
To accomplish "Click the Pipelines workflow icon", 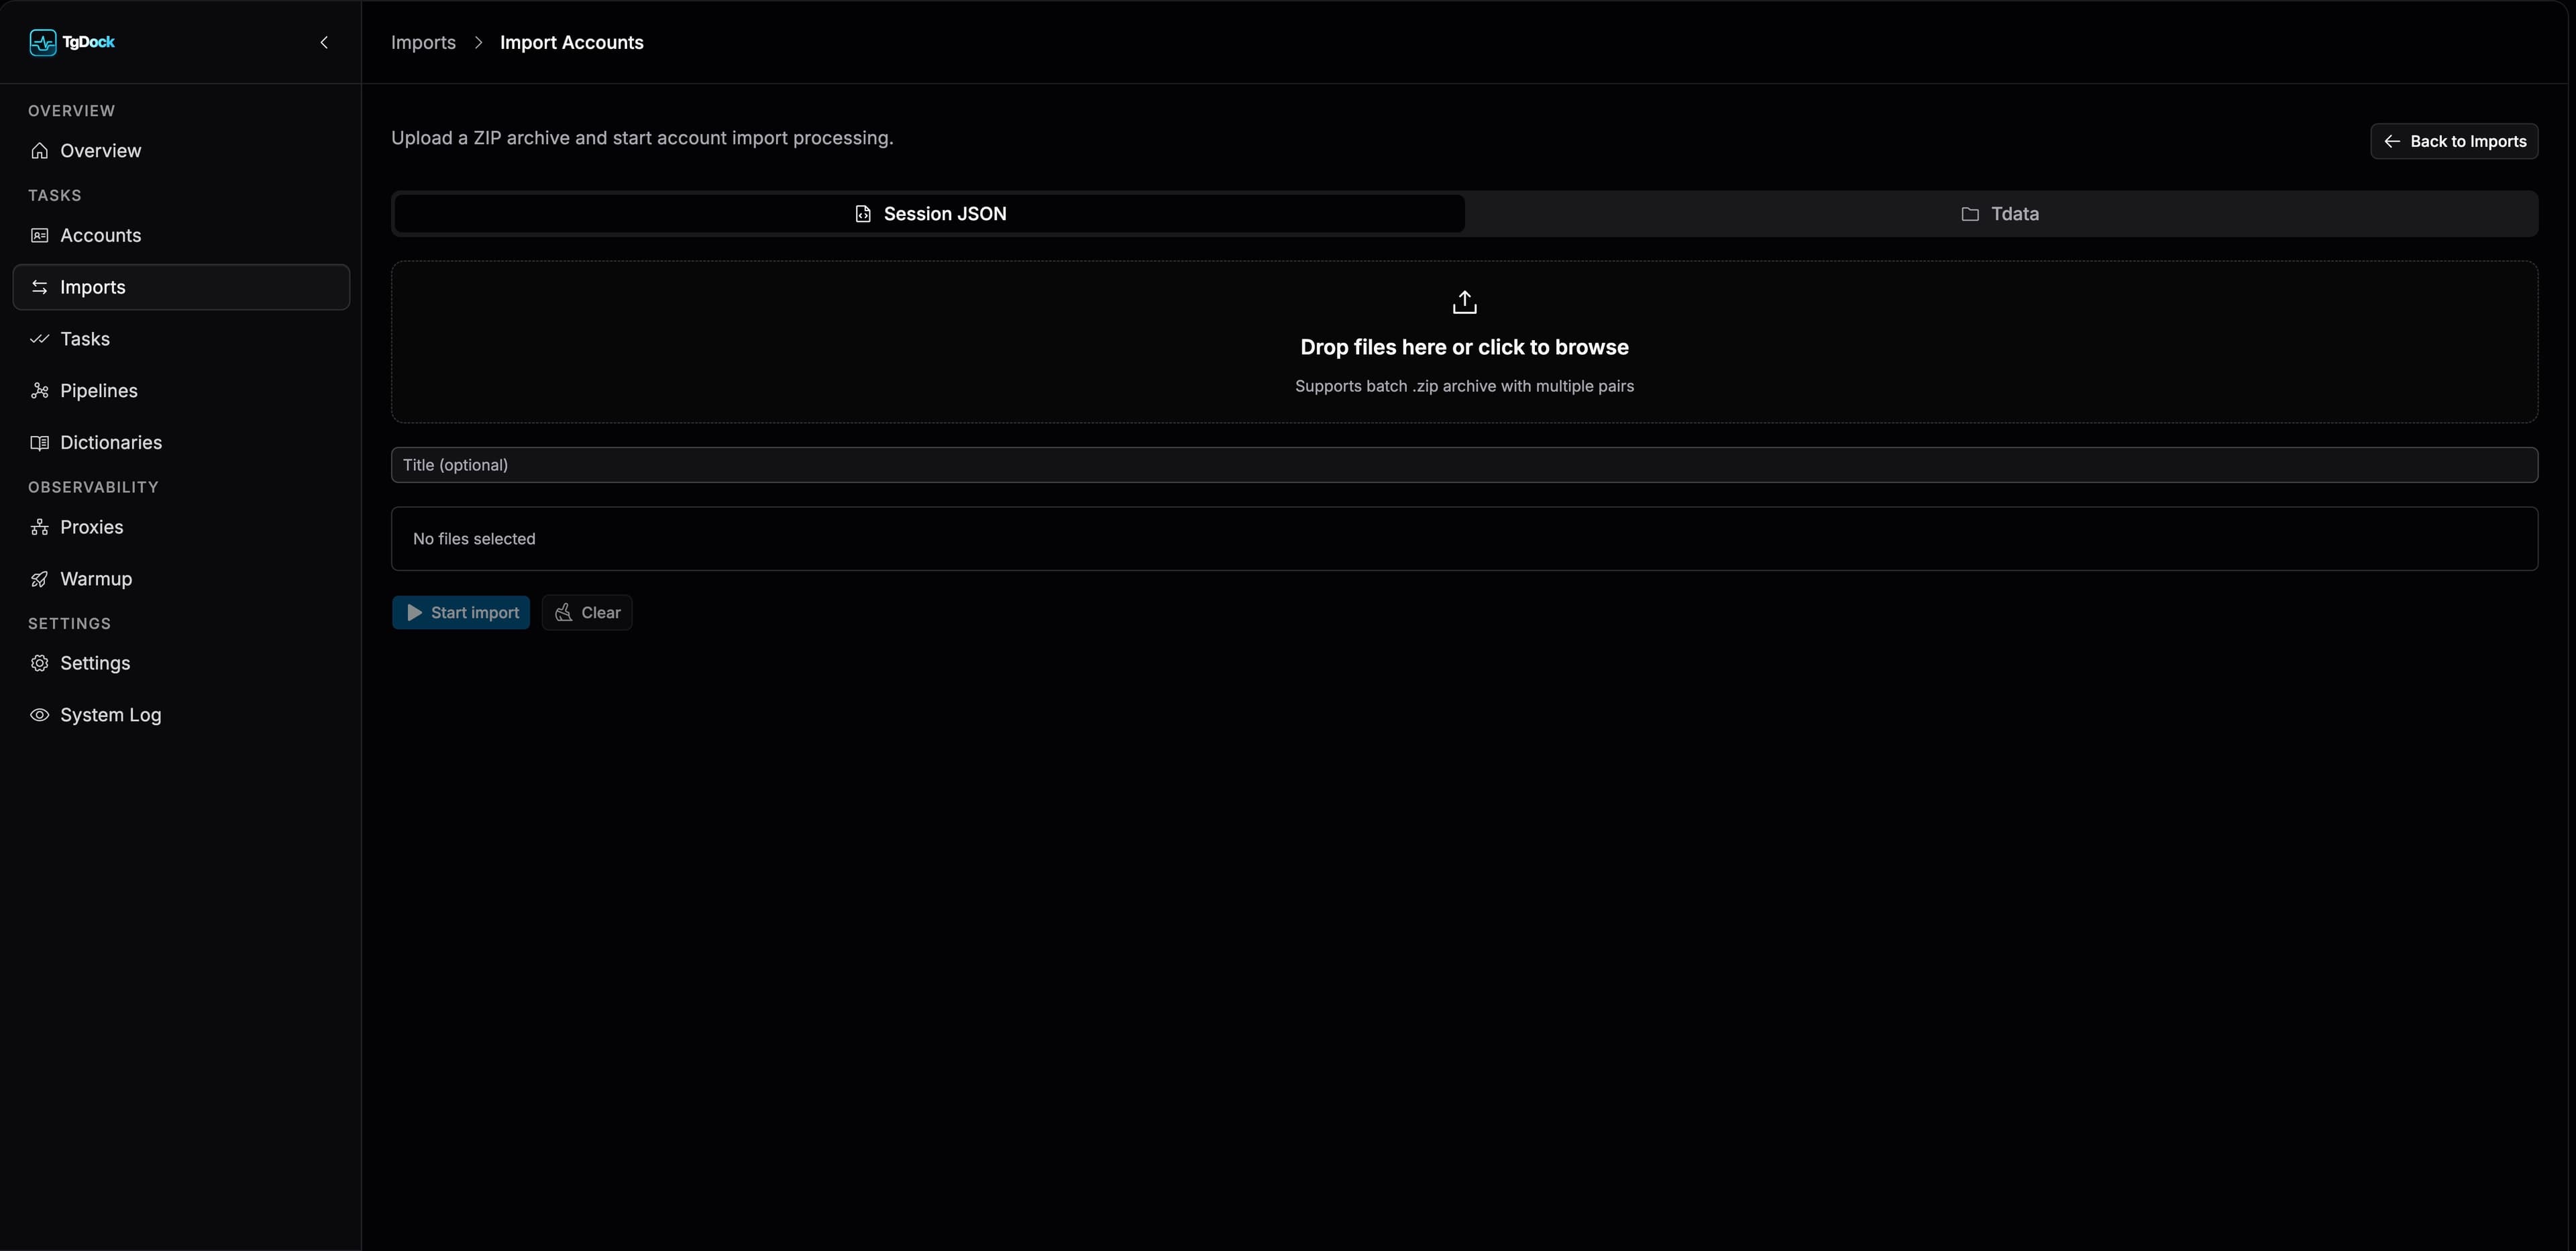I will click(x=40, y=391).
